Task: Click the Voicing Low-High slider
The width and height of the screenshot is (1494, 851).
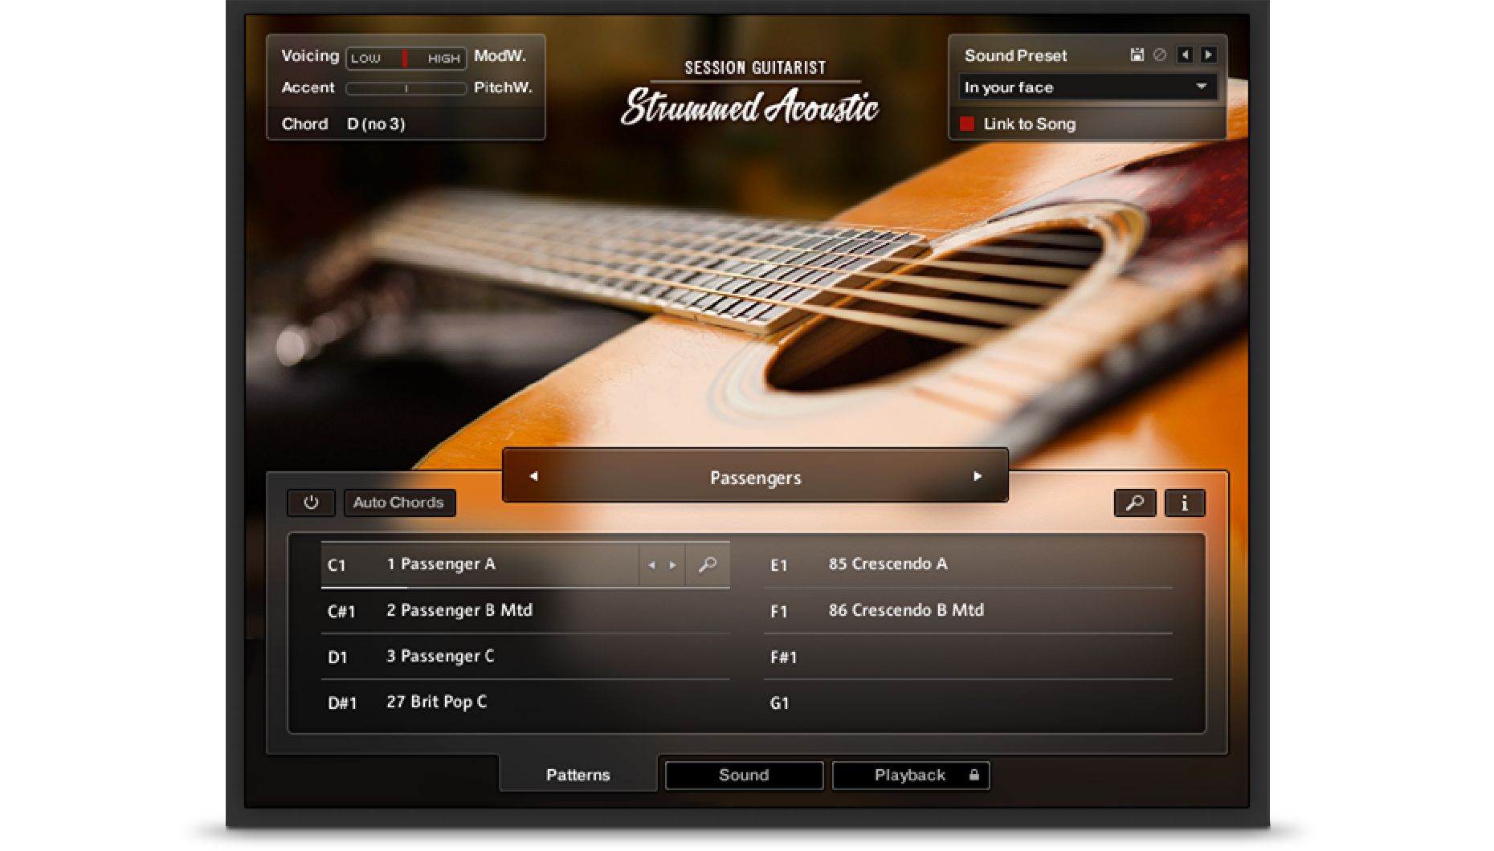Action: click(x=406, y=58)
